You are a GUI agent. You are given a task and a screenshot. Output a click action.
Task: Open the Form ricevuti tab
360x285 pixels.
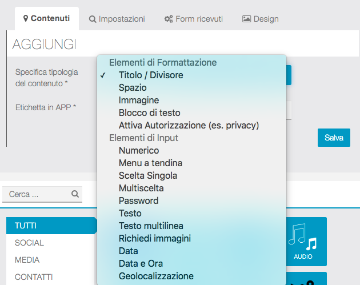pyautogui.click(x=193, y=19)
